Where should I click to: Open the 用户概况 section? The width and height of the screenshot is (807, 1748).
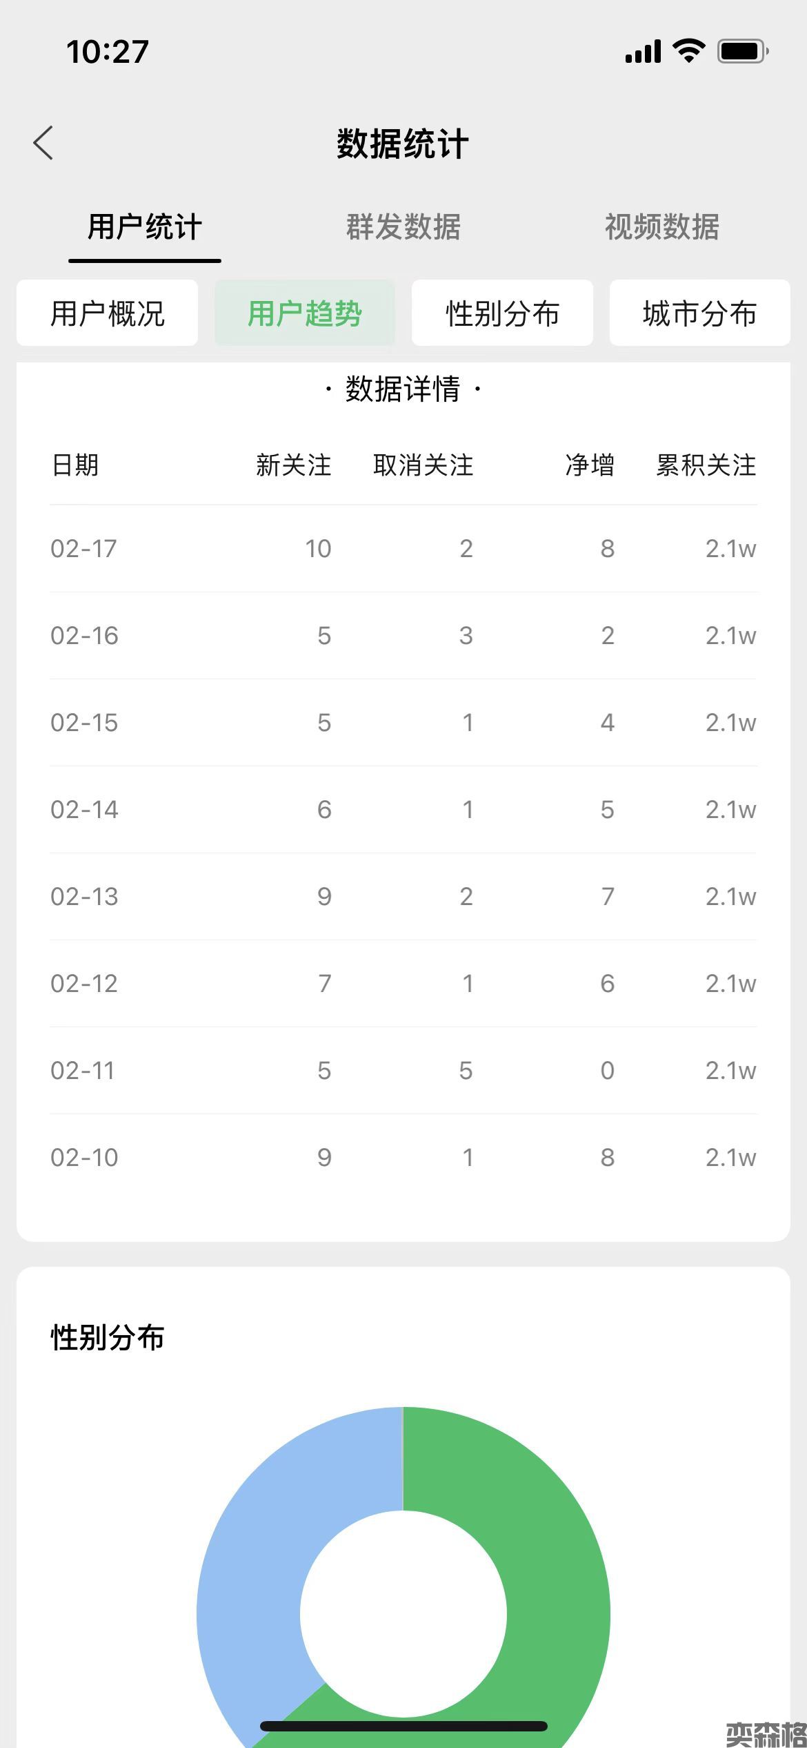[x=108, y=313]
